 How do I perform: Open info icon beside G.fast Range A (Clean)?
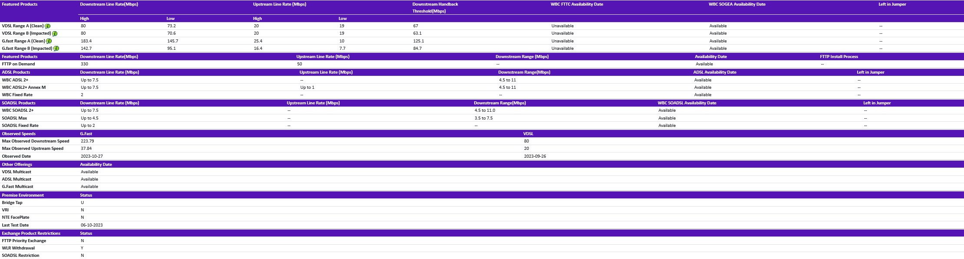click(49, 41)
